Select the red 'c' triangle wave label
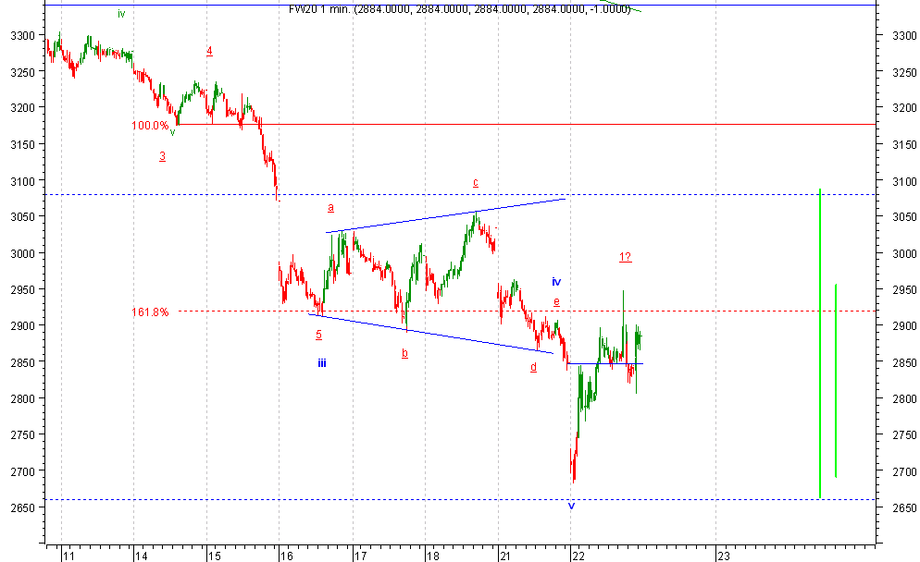Image resolution: width=920 pixels, height=562 pixels. pos(476,182)
